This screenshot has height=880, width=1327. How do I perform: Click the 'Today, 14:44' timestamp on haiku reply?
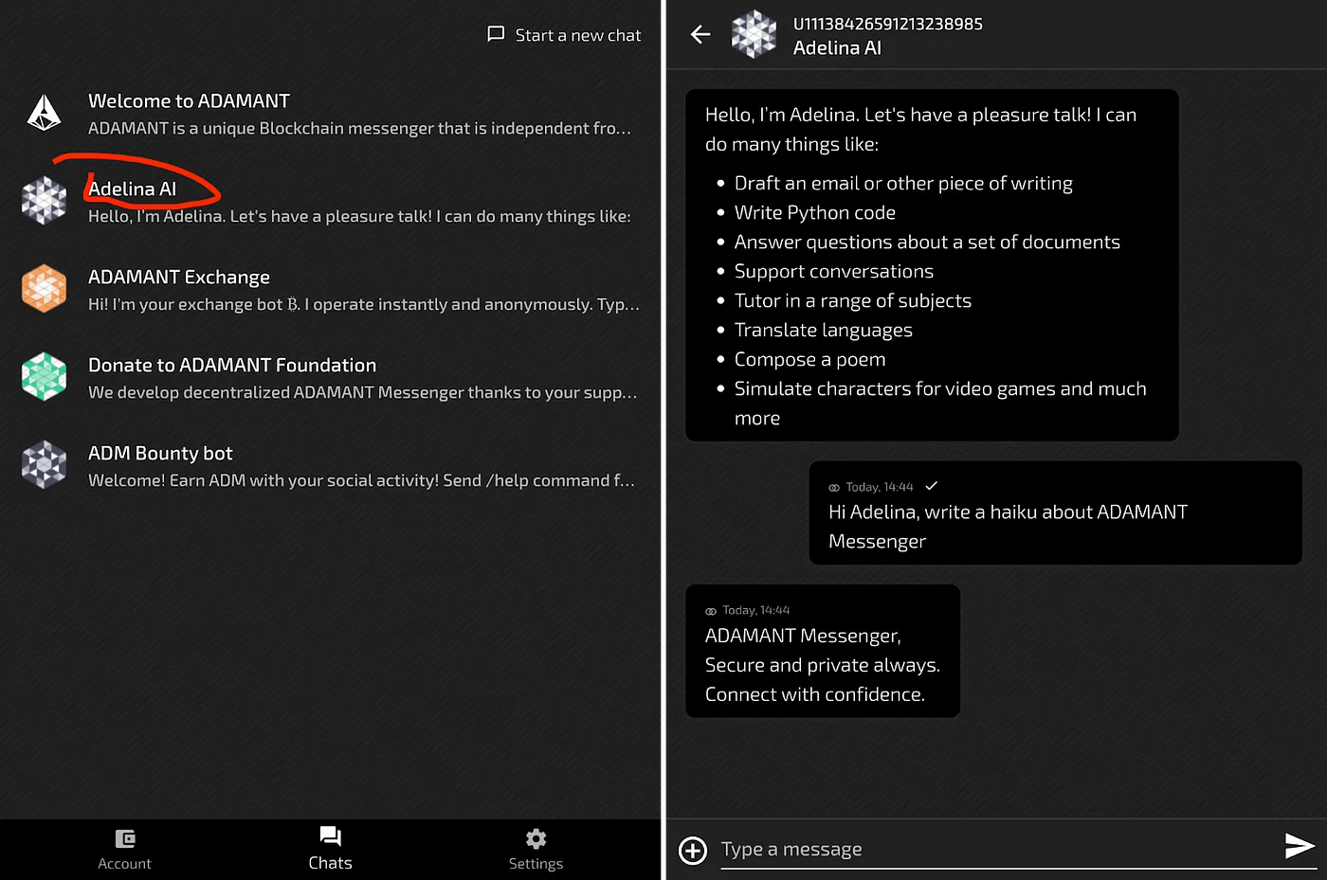(756, 610)
